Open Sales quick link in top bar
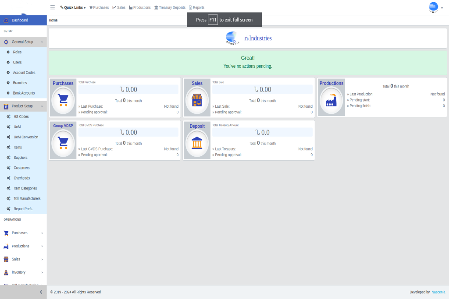The height and width of the screenshot is (299, 449). 119,7
